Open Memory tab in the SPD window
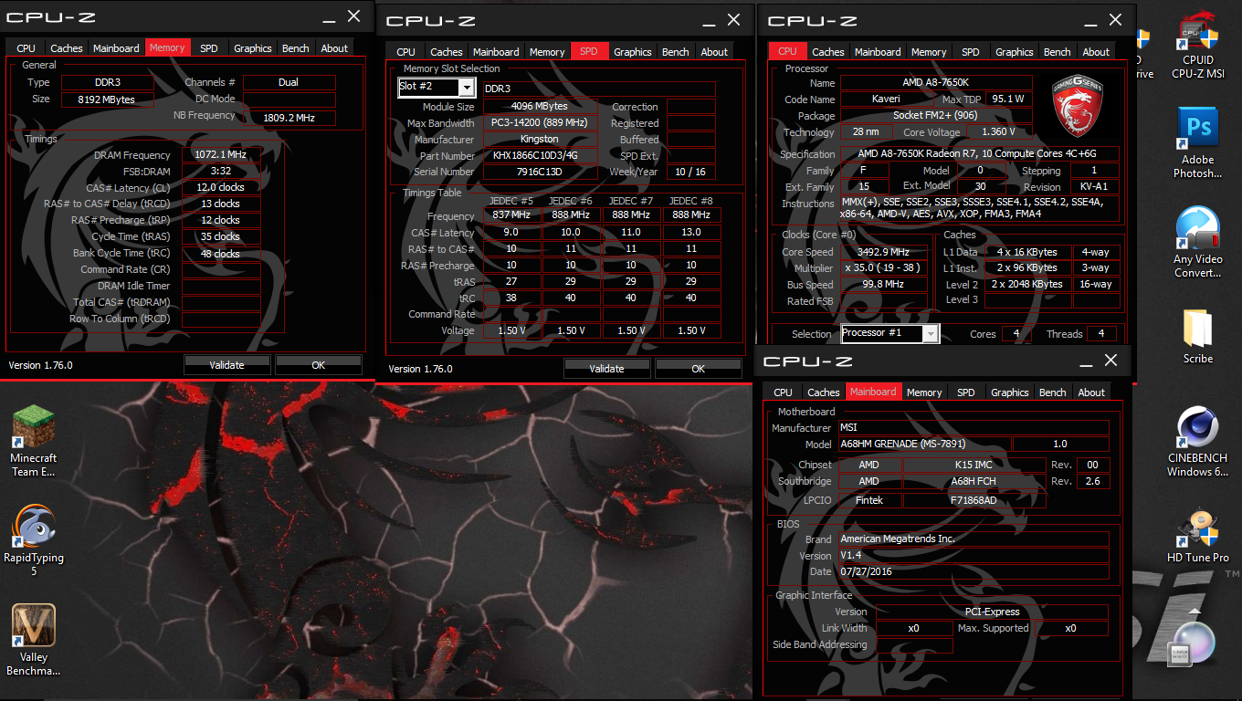 547,52
